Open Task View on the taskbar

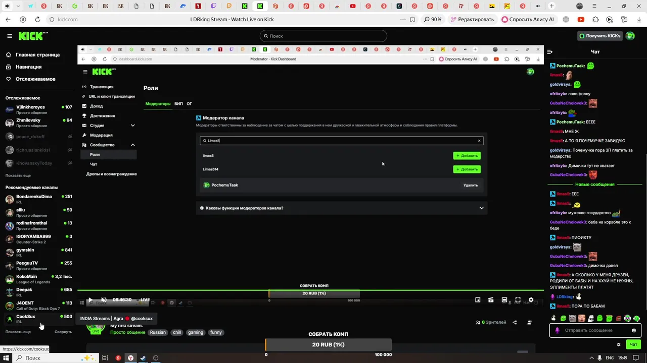coord(105,358)
